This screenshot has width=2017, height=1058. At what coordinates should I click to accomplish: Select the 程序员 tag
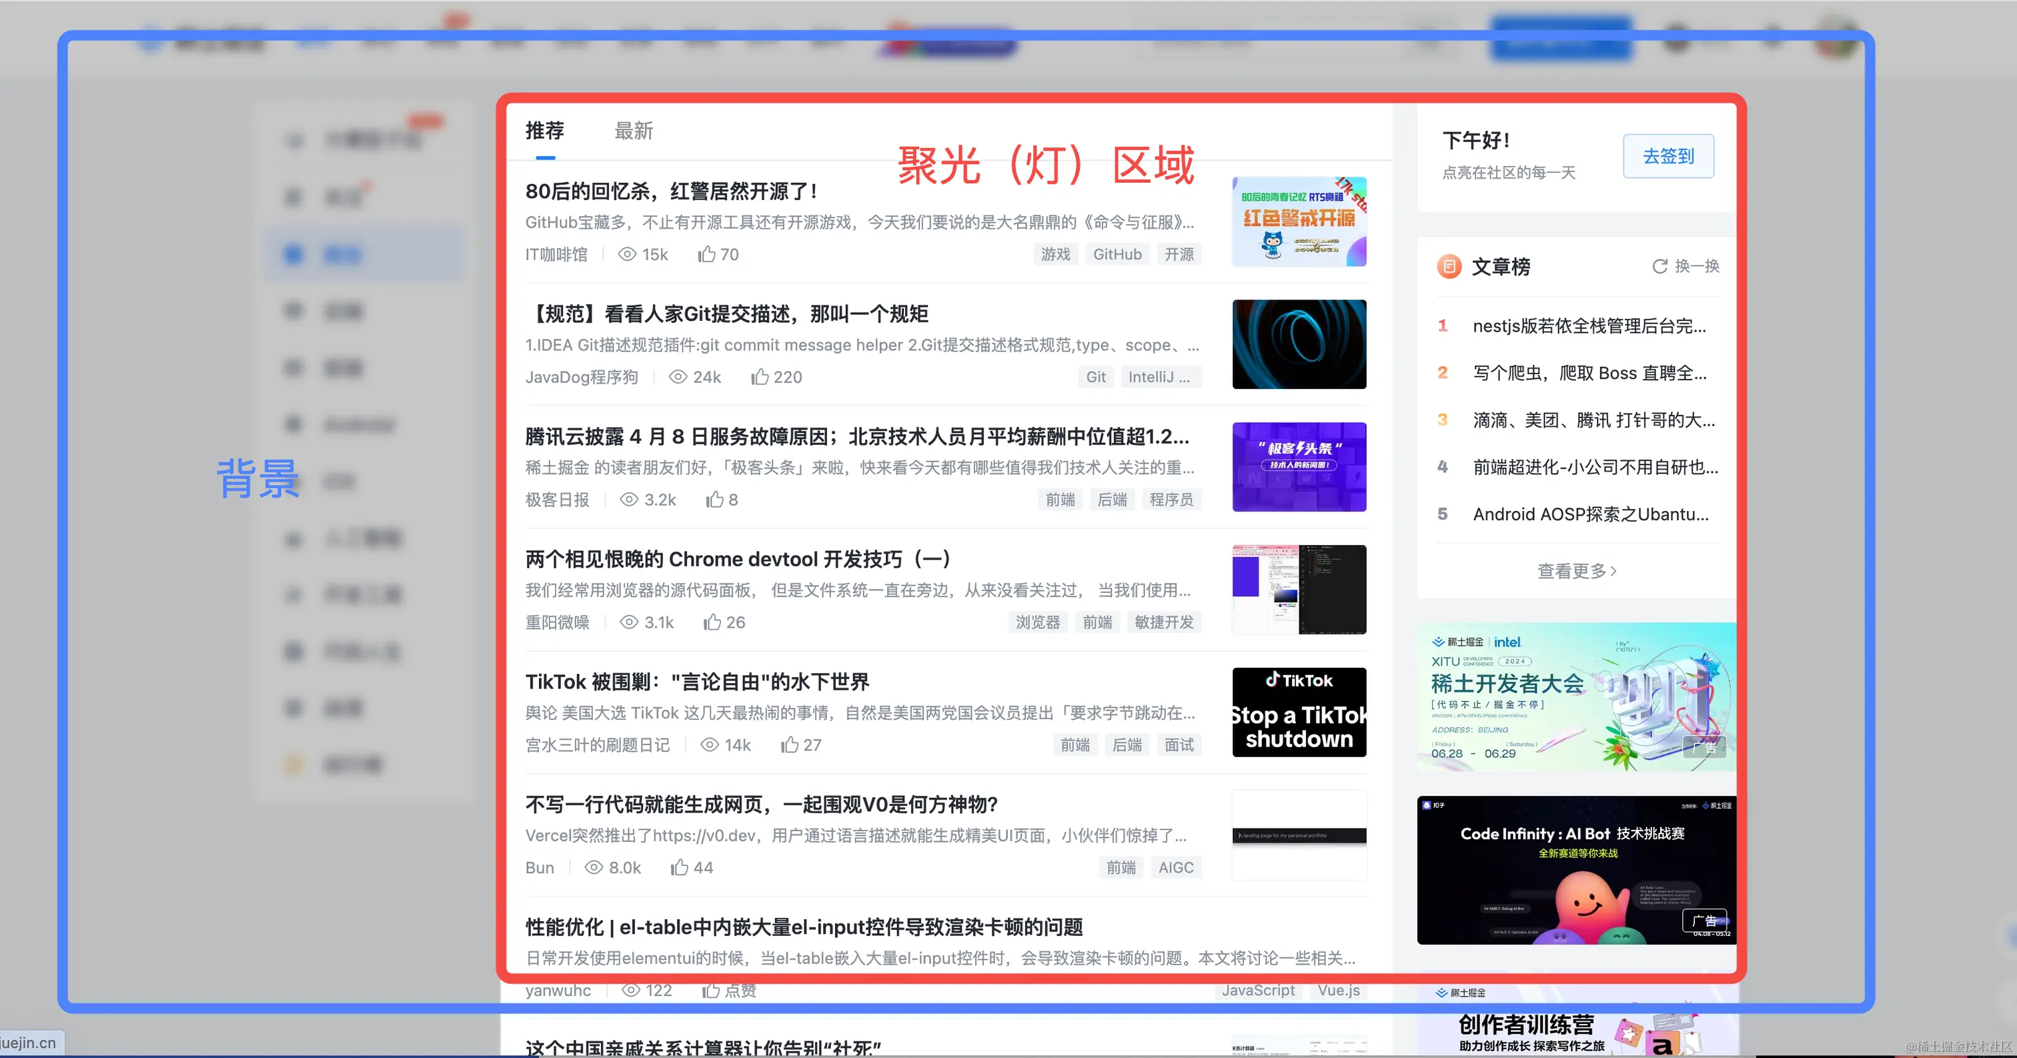pos(1171,500)
